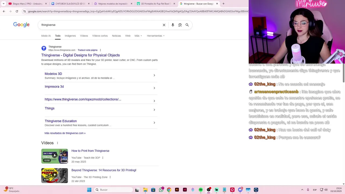Screen dimensions: 345x194
Task: Close the thingiverse Google search tab
Action: point(217,4)
